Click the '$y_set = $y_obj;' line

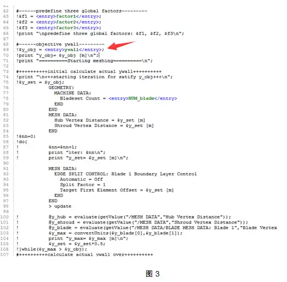coord(40,82)
